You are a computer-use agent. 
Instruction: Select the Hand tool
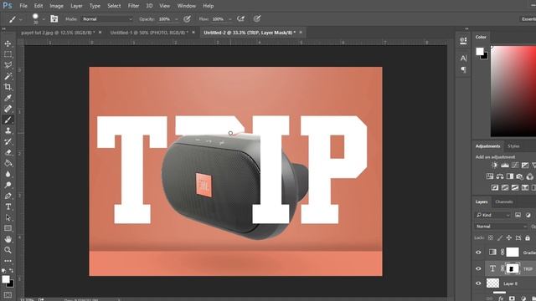8,239
